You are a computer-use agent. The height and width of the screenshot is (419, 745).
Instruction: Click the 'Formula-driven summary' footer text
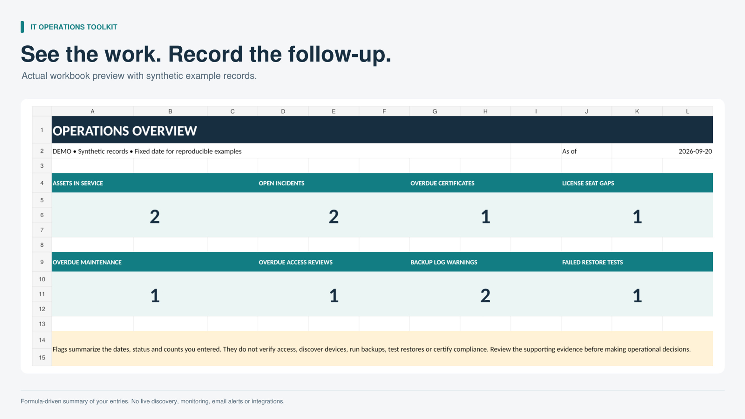click(x=152, y=401)
